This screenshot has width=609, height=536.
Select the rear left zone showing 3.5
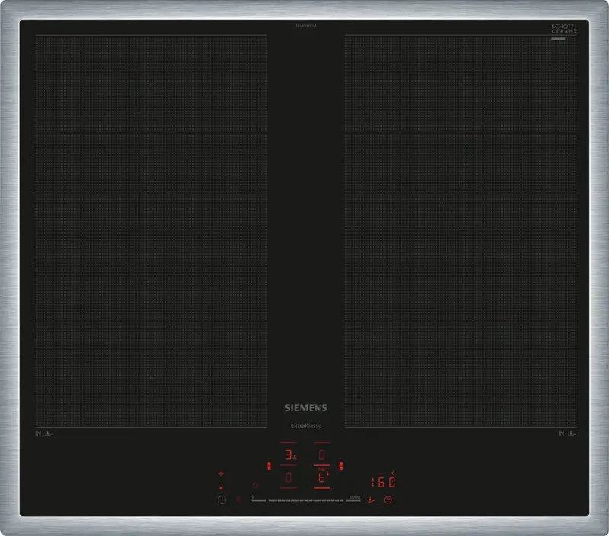[291, 455]
